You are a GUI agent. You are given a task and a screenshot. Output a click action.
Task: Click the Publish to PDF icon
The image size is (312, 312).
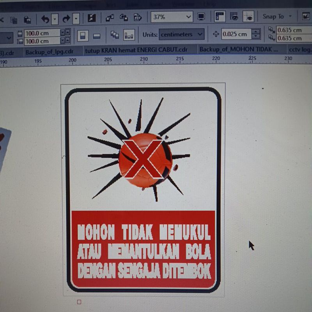pos(138,18)
